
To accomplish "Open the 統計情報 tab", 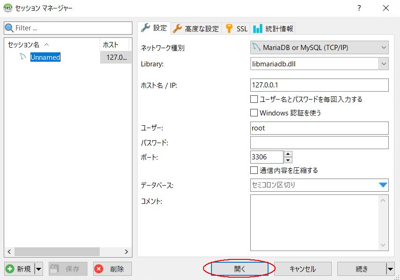I will 273,29.
